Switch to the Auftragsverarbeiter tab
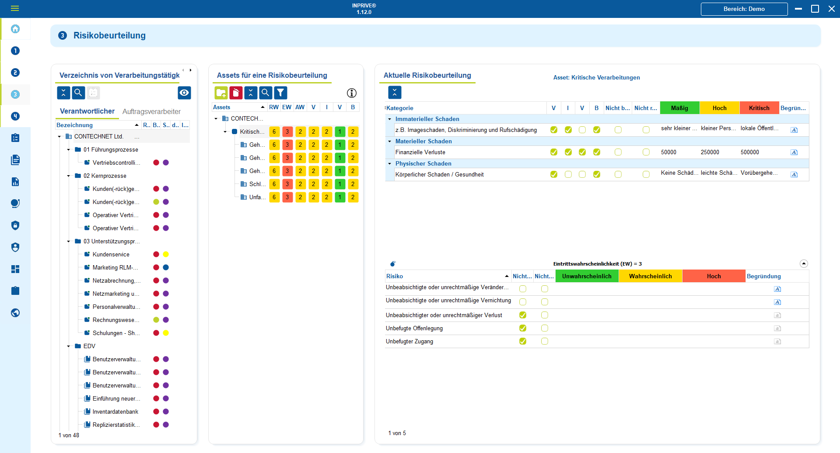 pyautogui.click(x=151, y=111)
